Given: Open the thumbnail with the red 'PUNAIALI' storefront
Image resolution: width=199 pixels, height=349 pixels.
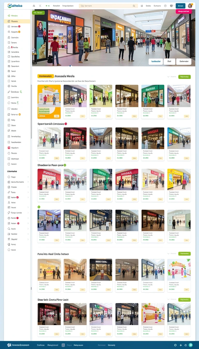Looking at the screenshot, I should point(49,179).
